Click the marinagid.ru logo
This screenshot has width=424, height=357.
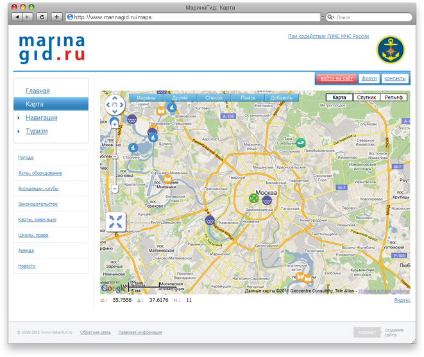tap(52, 49)
